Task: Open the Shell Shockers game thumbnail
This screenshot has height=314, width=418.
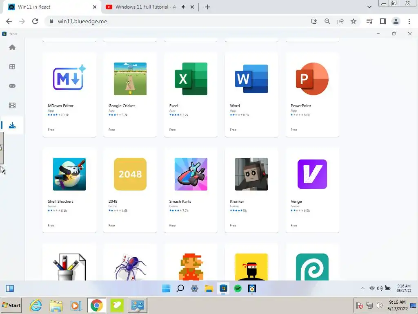Action: 69,174
